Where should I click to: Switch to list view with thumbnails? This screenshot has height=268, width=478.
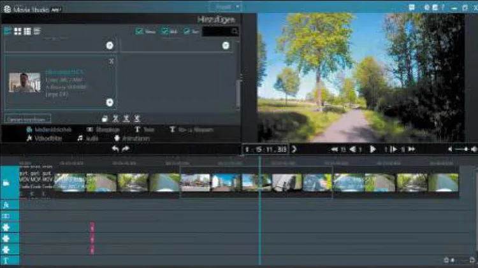pyautogui.click(x=27, y=31)
